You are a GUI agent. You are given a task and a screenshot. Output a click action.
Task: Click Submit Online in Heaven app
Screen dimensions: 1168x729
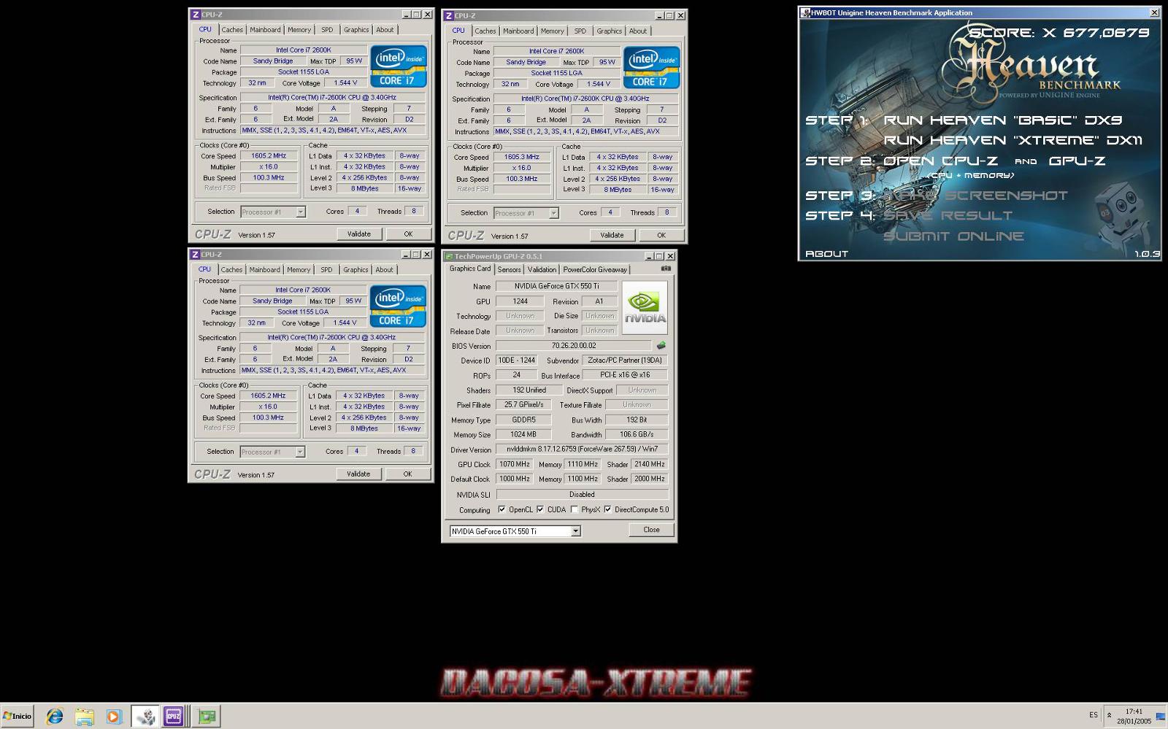[953, 236]
